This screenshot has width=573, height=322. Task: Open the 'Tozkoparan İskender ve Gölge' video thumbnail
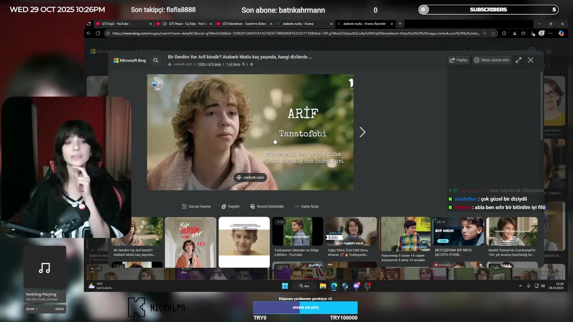pos(298,237)
